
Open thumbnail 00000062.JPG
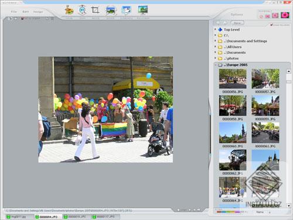click(233, 160)
